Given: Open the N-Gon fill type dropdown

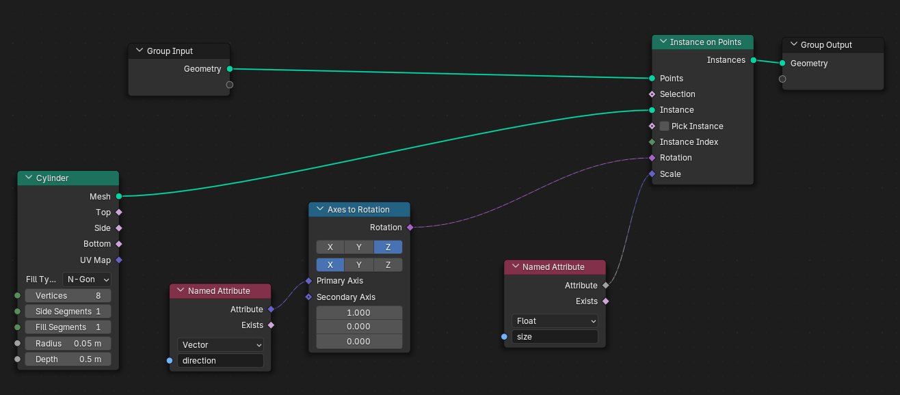Looking at the screenshot, I should tap(86, 280).
